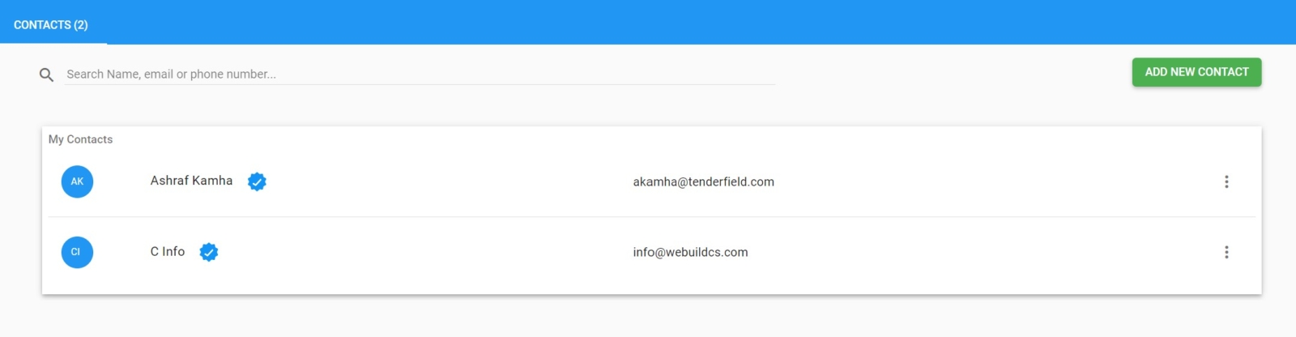Viewport: 1296px width, 337px height.
Task: Select the Contacts (2) tab
Action: click(x=51, y=24)
